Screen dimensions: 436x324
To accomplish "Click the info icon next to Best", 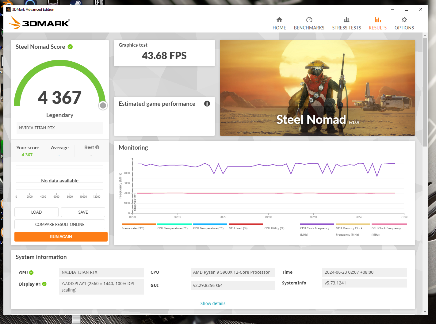I will [x=98, y=147].
